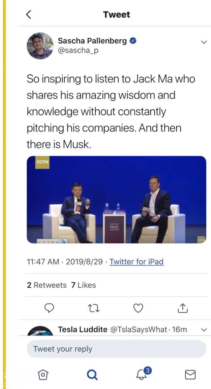Like the tweet with heart icon
The image size is (211, 389).
(x=138, y=308)
